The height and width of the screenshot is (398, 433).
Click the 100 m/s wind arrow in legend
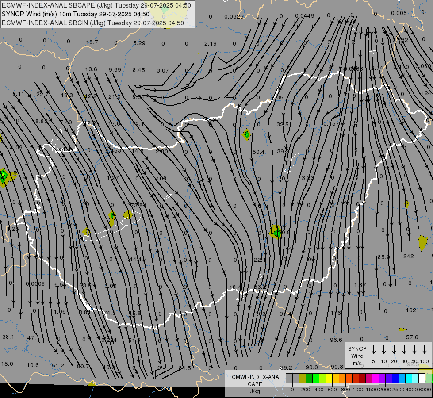[x=425, y=350]
